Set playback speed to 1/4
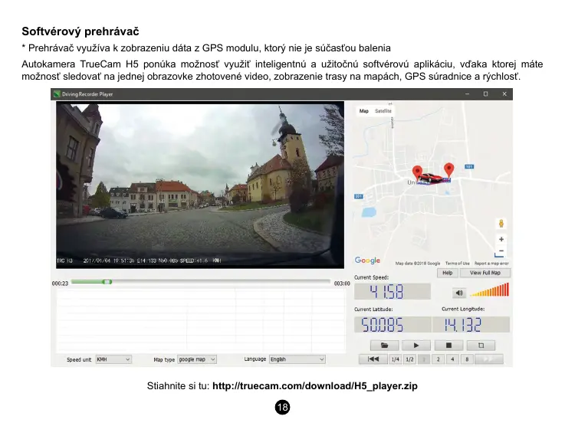This screenshot has height=426, width=565. [396, 359]
